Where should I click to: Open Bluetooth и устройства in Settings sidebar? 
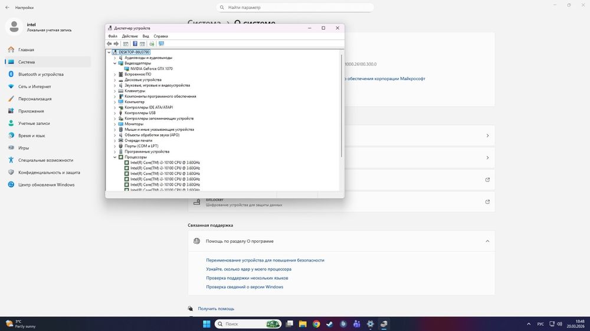tap(47, 74)
